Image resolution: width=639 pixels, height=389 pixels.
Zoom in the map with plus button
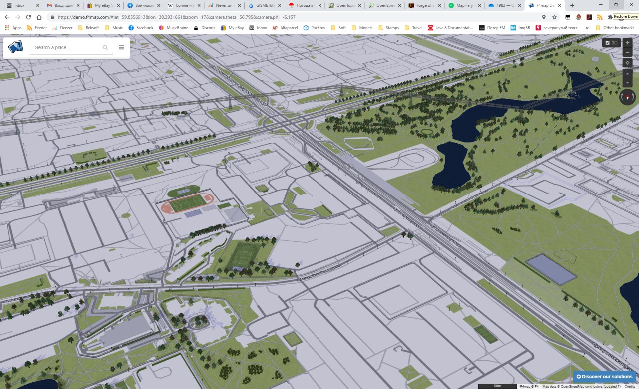point(628,43)
